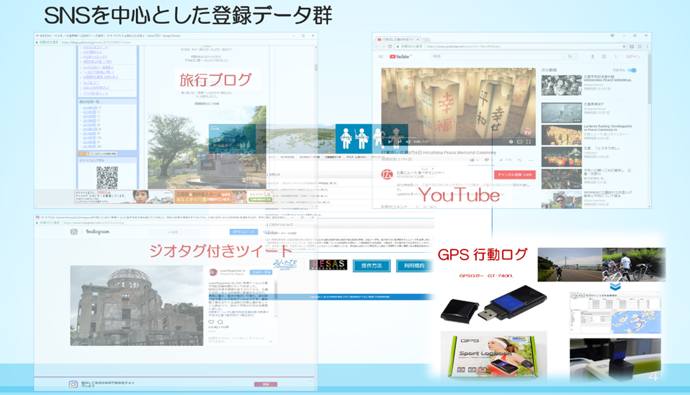Reload the YouTube page in Chrome
The image size is (690, 395).
(x=390, y=46)
